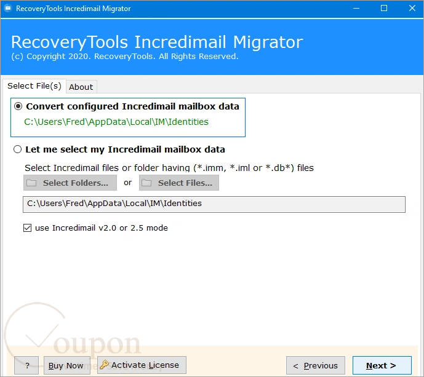
Task: Click the key icon on Activate License
Action: [104, 365]
